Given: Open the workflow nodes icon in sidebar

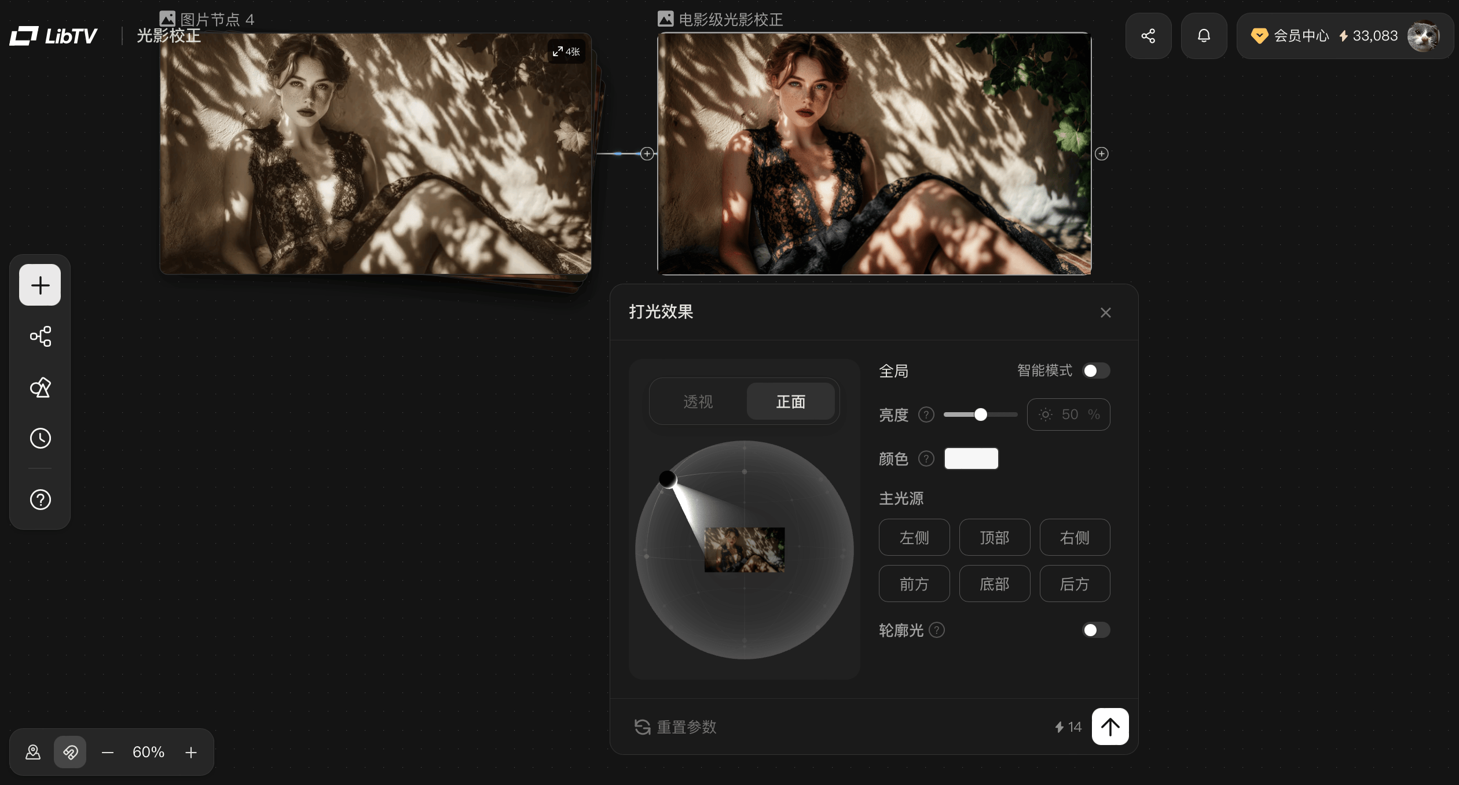Looking at the screenshot, I should point(40,336).
